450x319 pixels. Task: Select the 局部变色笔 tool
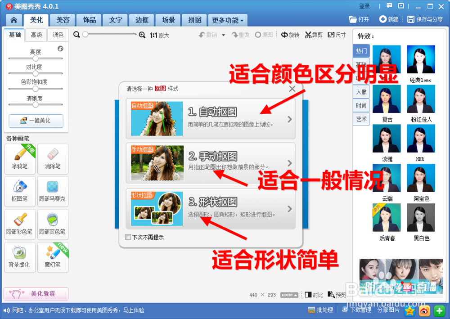coord(53,225)
